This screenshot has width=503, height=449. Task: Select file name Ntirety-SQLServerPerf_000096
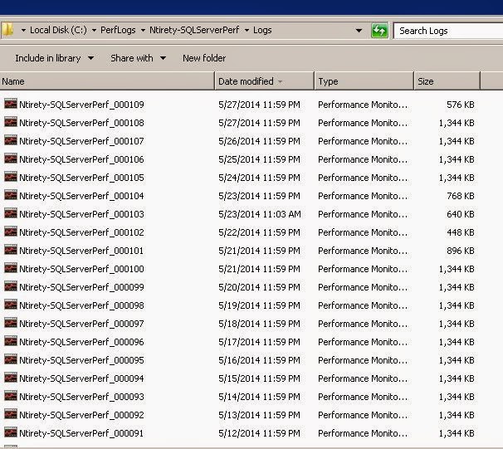coord(82,342)
